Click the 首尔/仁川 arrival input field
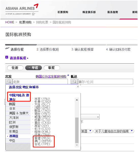Screen dimensions: 138x152 point(105,82)
